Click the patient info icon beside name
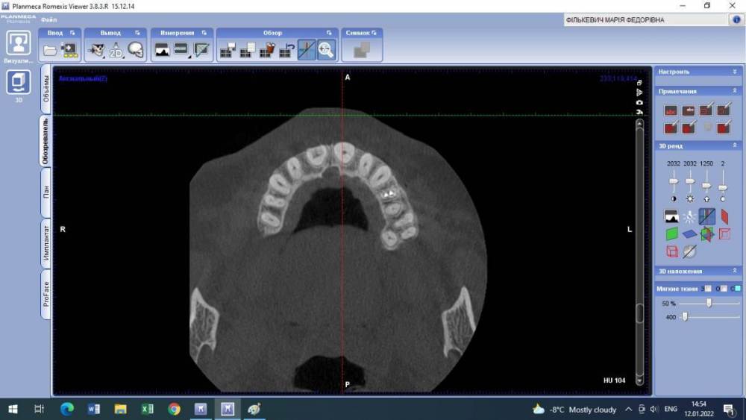The height and width of the screenshot is (420, 746). pos(737,20)
